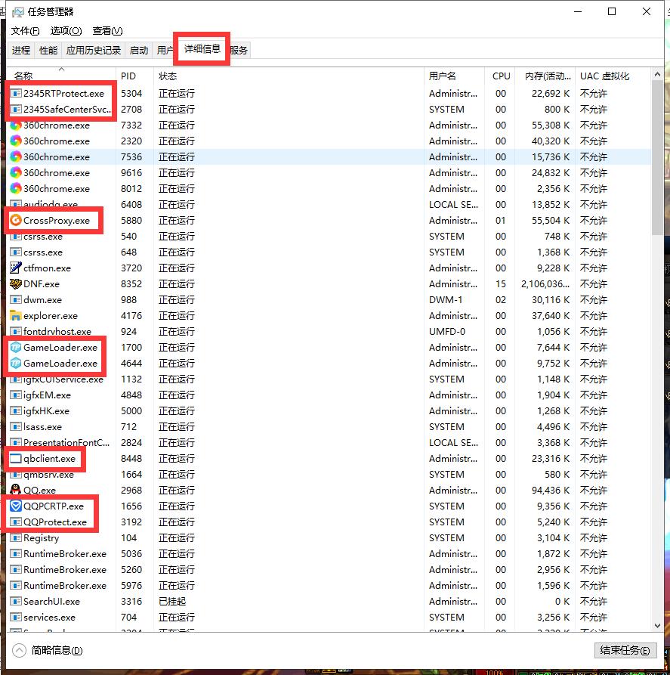
Task: Sort by the 状态 column header
Action: (x=289, y=76)
